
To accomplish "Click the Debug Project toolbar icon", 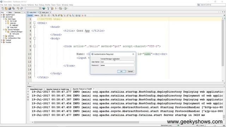I will (60, 8).
